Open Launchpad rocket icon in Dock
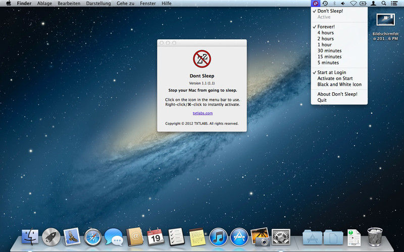This screenshot has height=252, width=404. [x=51, y=237]
